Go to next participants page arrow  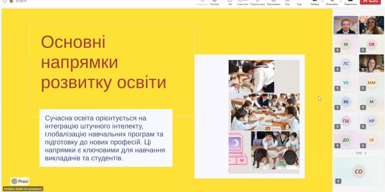pos(365,153)
